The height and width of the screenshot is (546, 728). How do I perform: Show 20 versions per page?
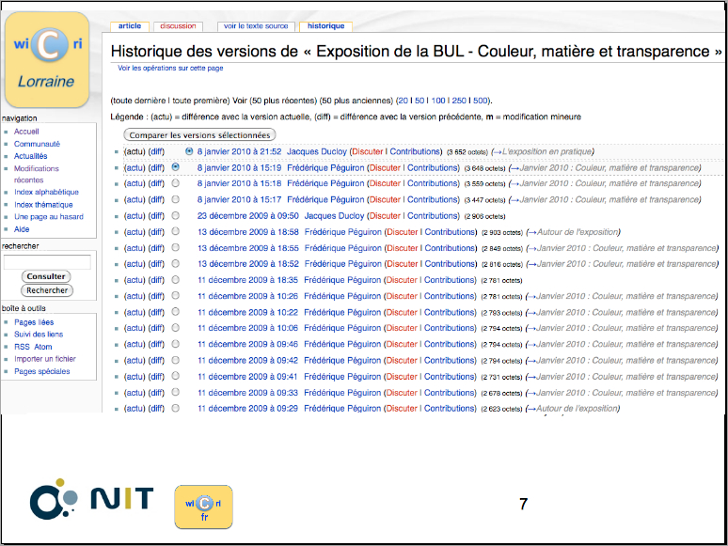pos(403,101)
